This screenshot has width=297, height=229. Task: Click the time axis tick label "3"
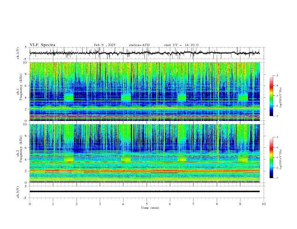[100, 204]
